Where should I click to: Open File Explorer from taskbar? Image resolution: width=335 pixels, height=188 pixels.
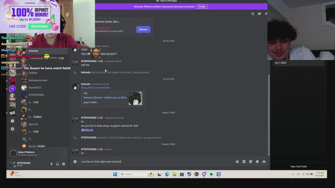[x=174, y=174]
